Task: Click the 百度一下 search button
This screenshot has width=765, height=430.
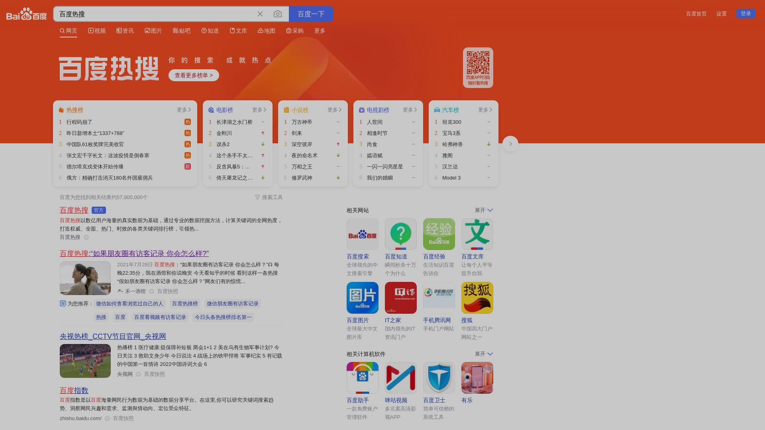Action: 311,14
